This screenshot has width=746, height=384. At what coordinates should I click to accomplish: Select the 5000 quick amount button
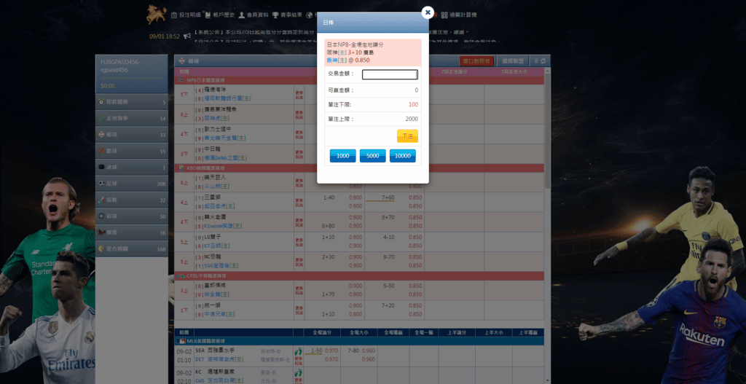point(372,156)
